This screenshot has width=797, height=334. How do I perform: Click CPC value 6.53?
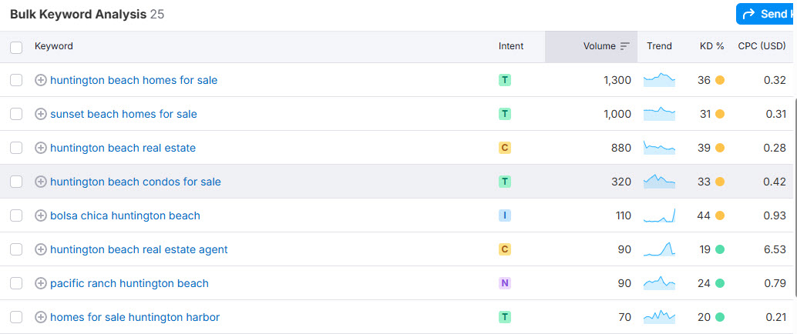[775, 249]
